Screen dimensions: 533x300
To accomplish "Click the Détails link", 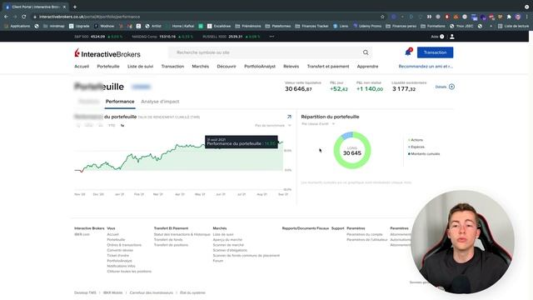I will 441,87.
